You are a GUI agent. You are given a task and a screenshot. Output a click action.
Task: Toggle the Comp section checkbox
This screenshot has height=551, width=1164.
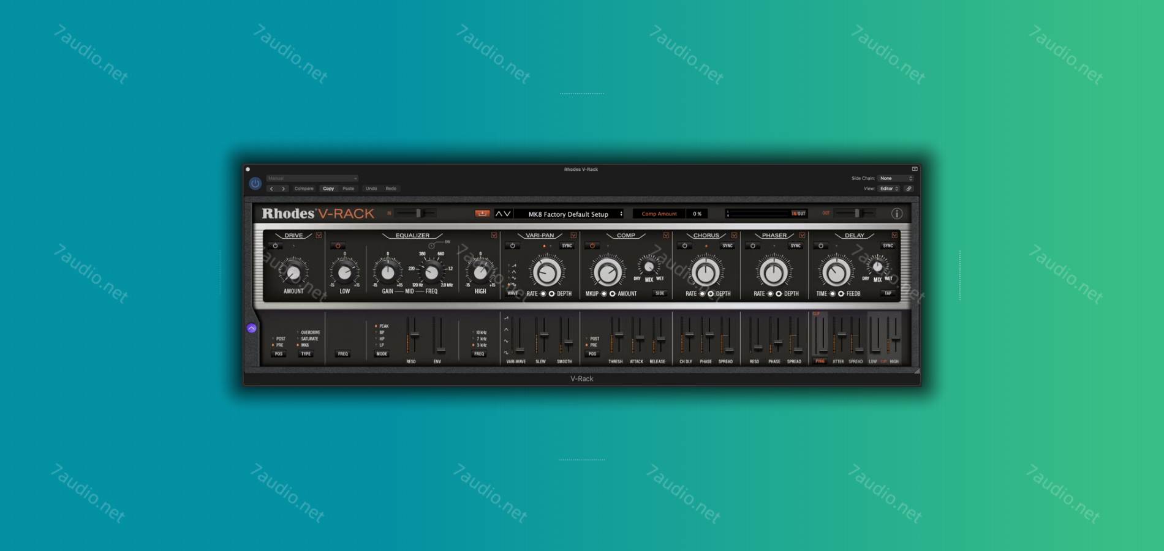(x=666, y=235)
